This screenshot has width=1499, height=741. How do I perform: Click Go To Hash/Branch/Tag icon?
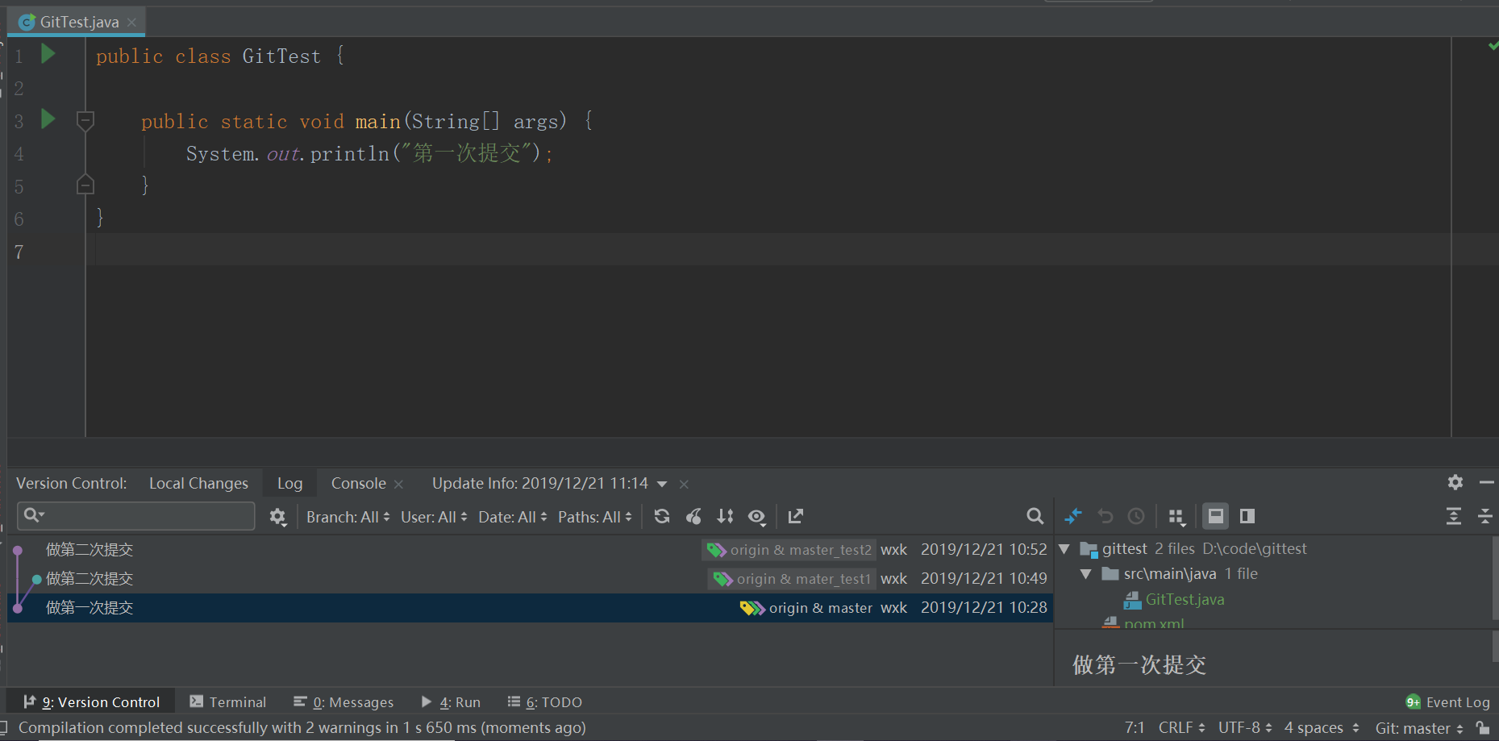796,516
